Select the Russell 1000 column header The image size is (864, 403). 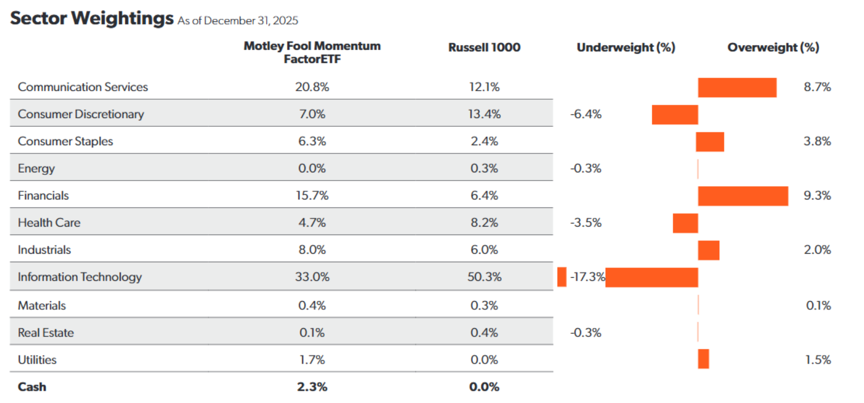[484, 48]
